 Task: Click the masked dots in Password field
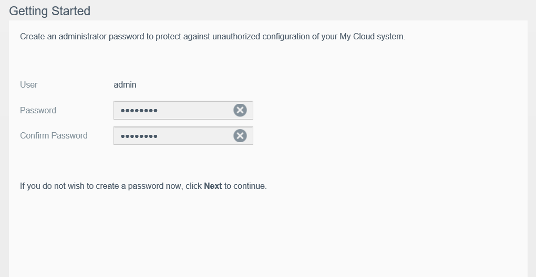(139, 111)
